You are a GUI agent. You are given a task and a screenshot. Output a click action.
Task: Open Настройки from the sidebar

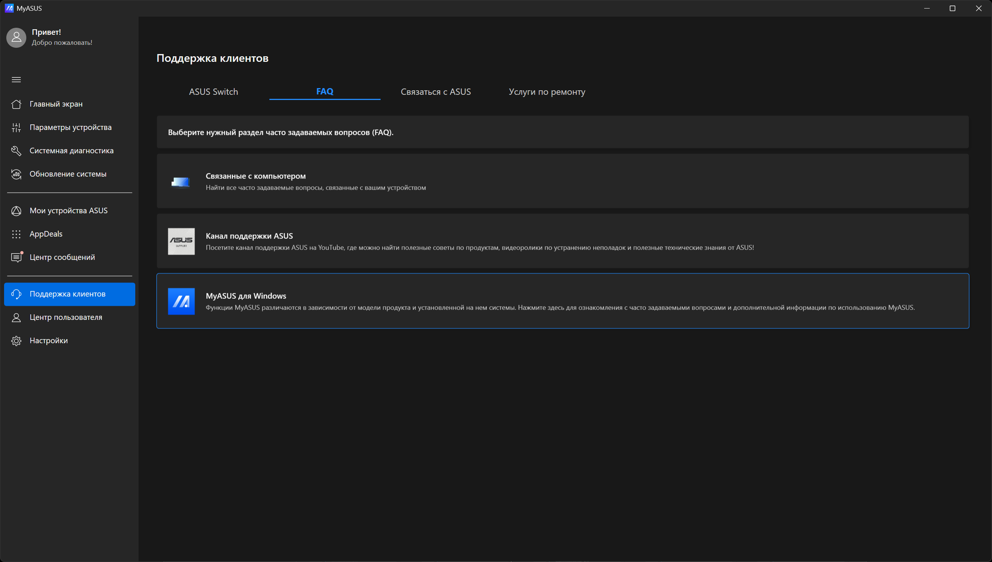pyautogui.click(x=70, y=341)
